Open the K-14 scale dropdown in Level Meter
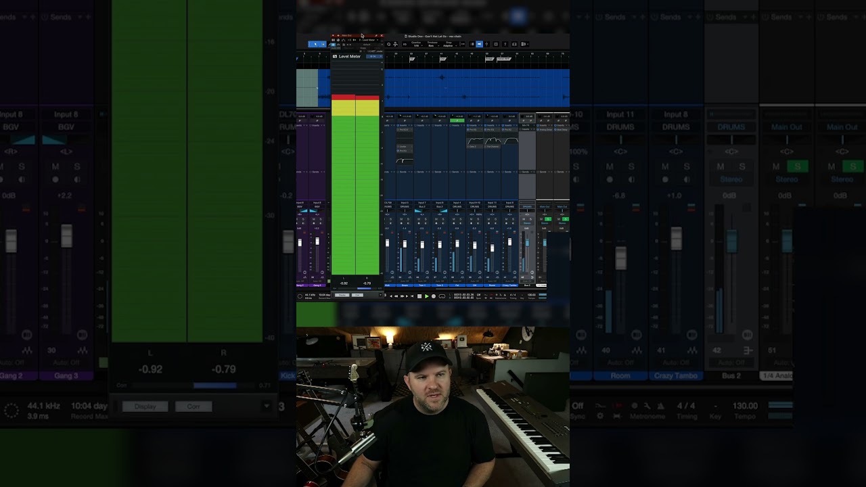Viewport: 866px width, 487px height. (374, 56)
